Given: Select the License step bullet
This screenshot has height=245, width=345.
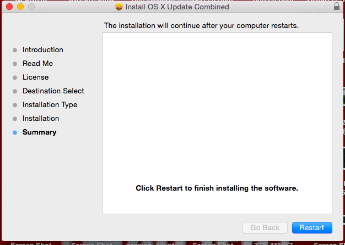Looking at the screenshot, I should (15, 77).
